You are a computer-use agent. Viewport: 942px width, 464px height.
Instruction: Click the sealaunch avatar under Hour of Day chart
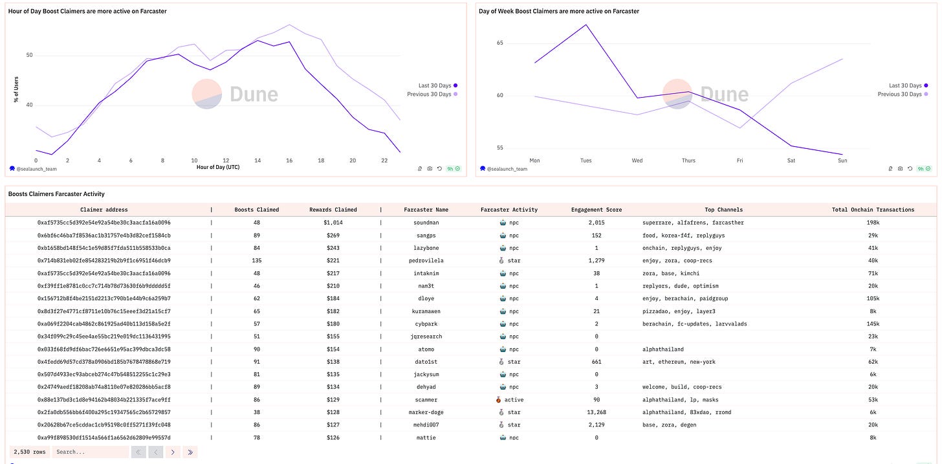(x=12, y=168)
